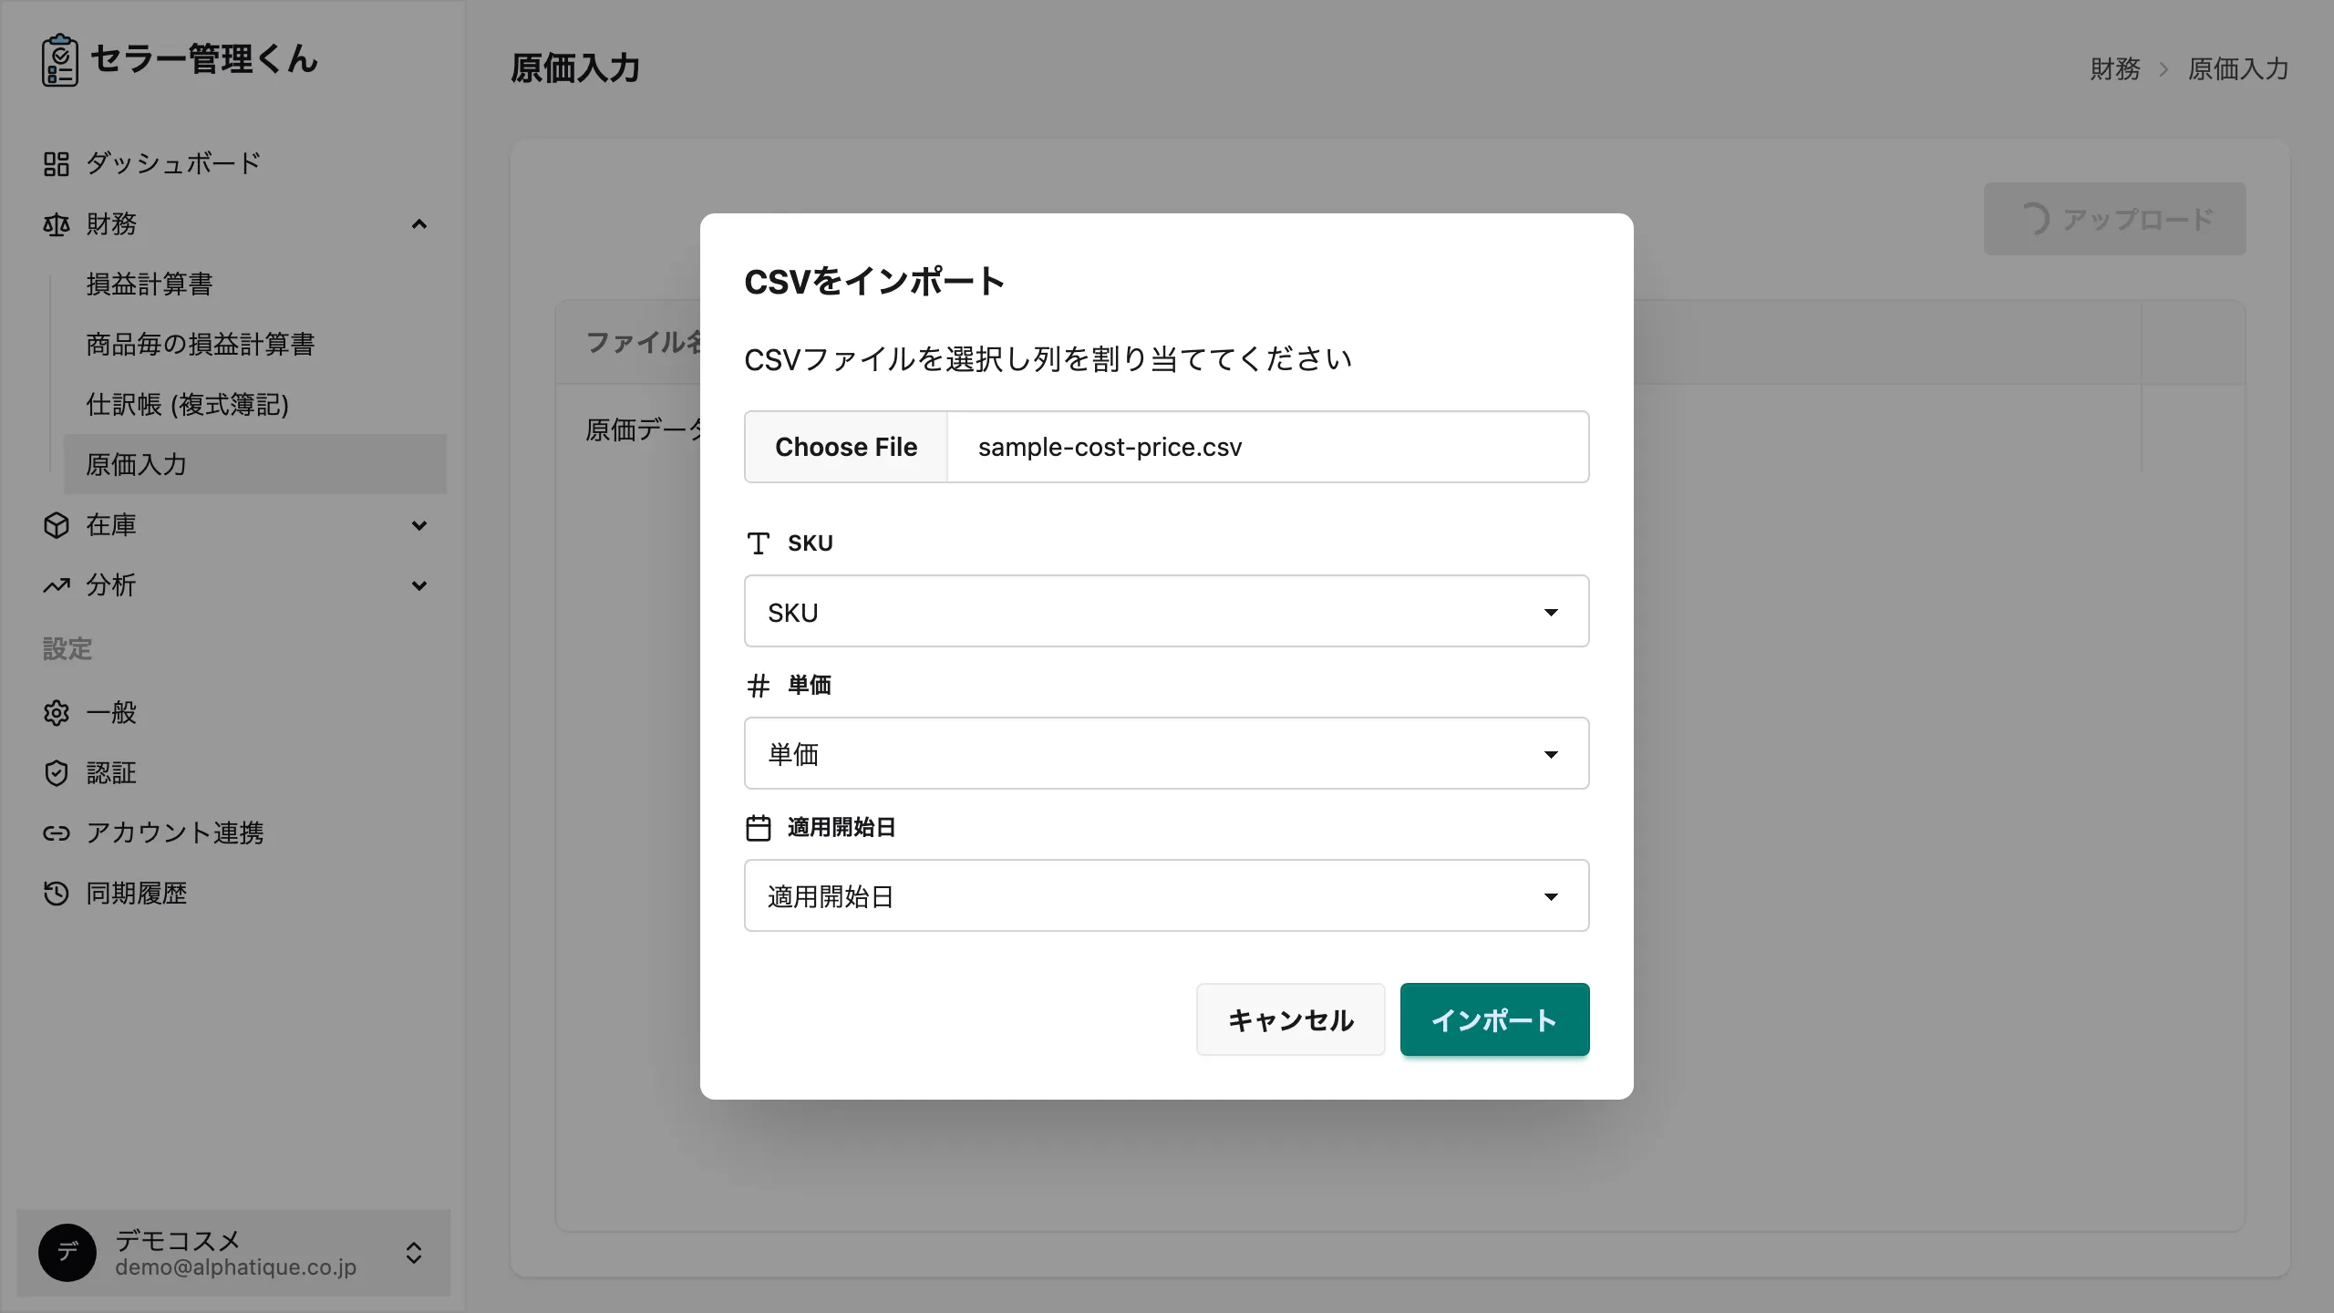Expand the 分析 section chevron

tap(419, 585)
